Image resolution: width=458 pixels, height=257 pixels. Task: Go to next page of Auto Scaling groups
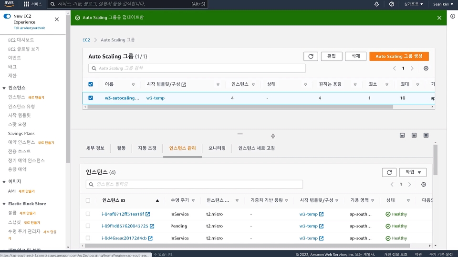click(x=412, y=68)
